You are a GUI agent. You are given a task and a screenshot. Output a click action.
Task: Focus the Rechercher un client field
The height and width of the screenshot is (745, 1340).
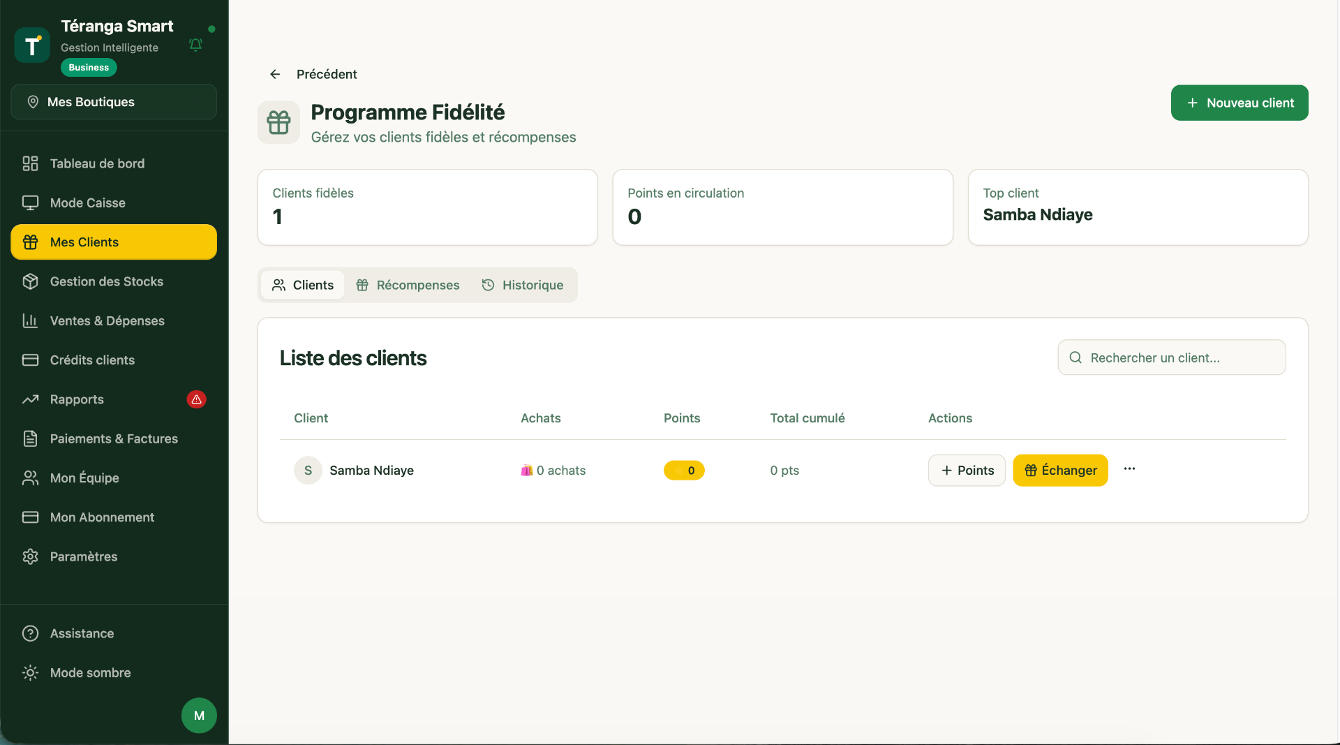pyautogui.click(x=1172, y=357)
